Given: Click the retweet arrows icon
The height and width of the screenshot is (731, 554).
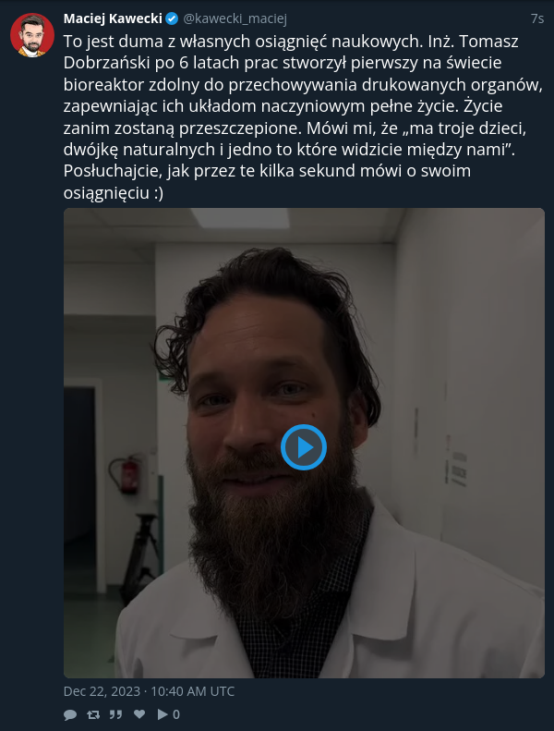Looking at the screenshot, I should (x=93, y=714).
